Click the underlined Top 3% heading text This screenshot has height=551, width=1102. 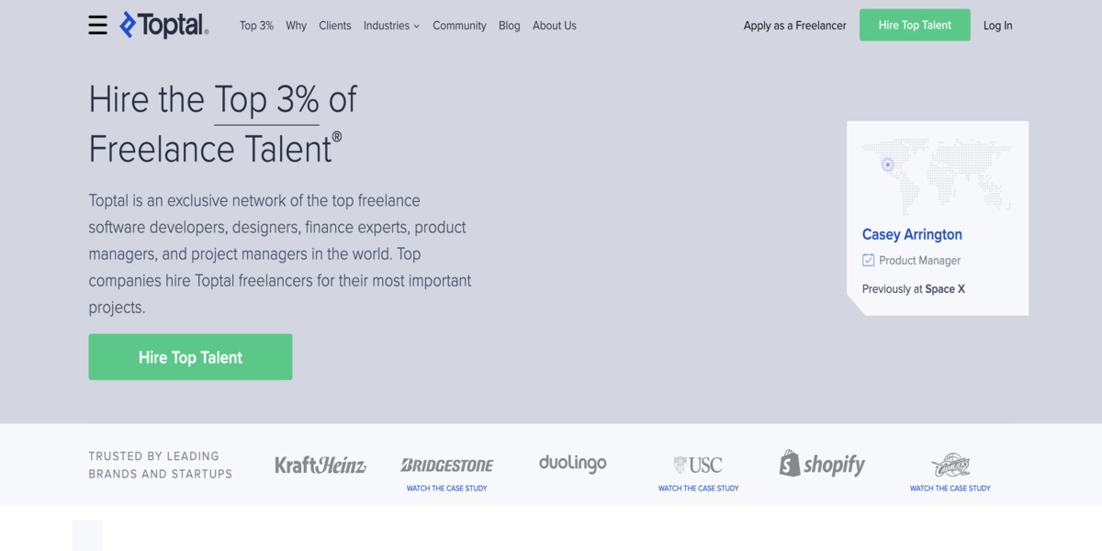pyautogui.click(x=266, y=99)
